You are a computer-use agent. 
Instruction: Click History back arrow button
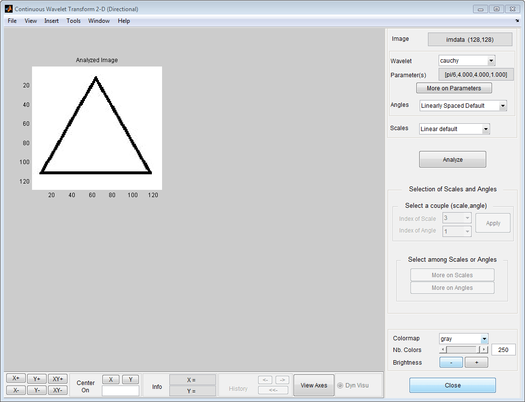(x=265, y=380)
